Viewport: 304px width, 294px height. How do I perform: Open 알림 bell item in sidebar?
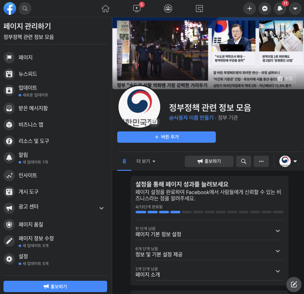pos(55,158)
